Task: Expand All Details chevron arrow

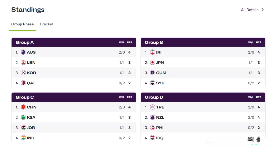Action: [x=263, y=10]
